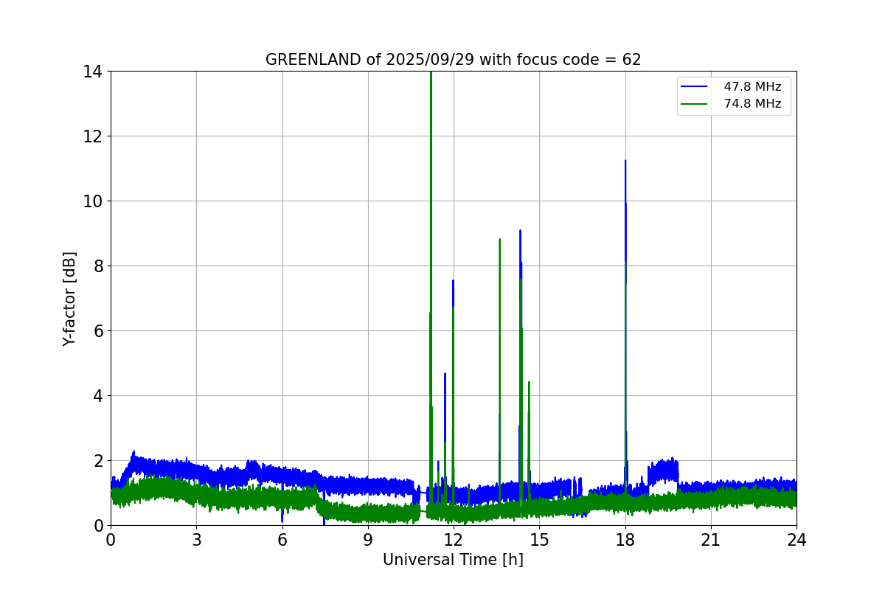Click the blue spike peak near 18 h
885x590 pixels.
click(x=625, y=161)
